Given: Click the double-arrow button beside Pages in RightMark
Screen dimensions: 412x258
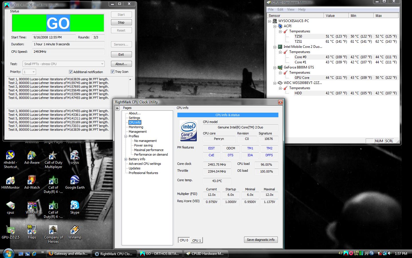Looking at the screenshot, I should click(x=117, y=108).
